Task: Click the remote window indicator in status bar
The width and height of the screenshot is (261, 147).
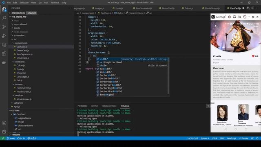Action: (3, 138)
